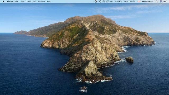Image resolution: width=169 pixels, height=95 pixels.
Task: Open the File menu
Action: pos(17,1)
